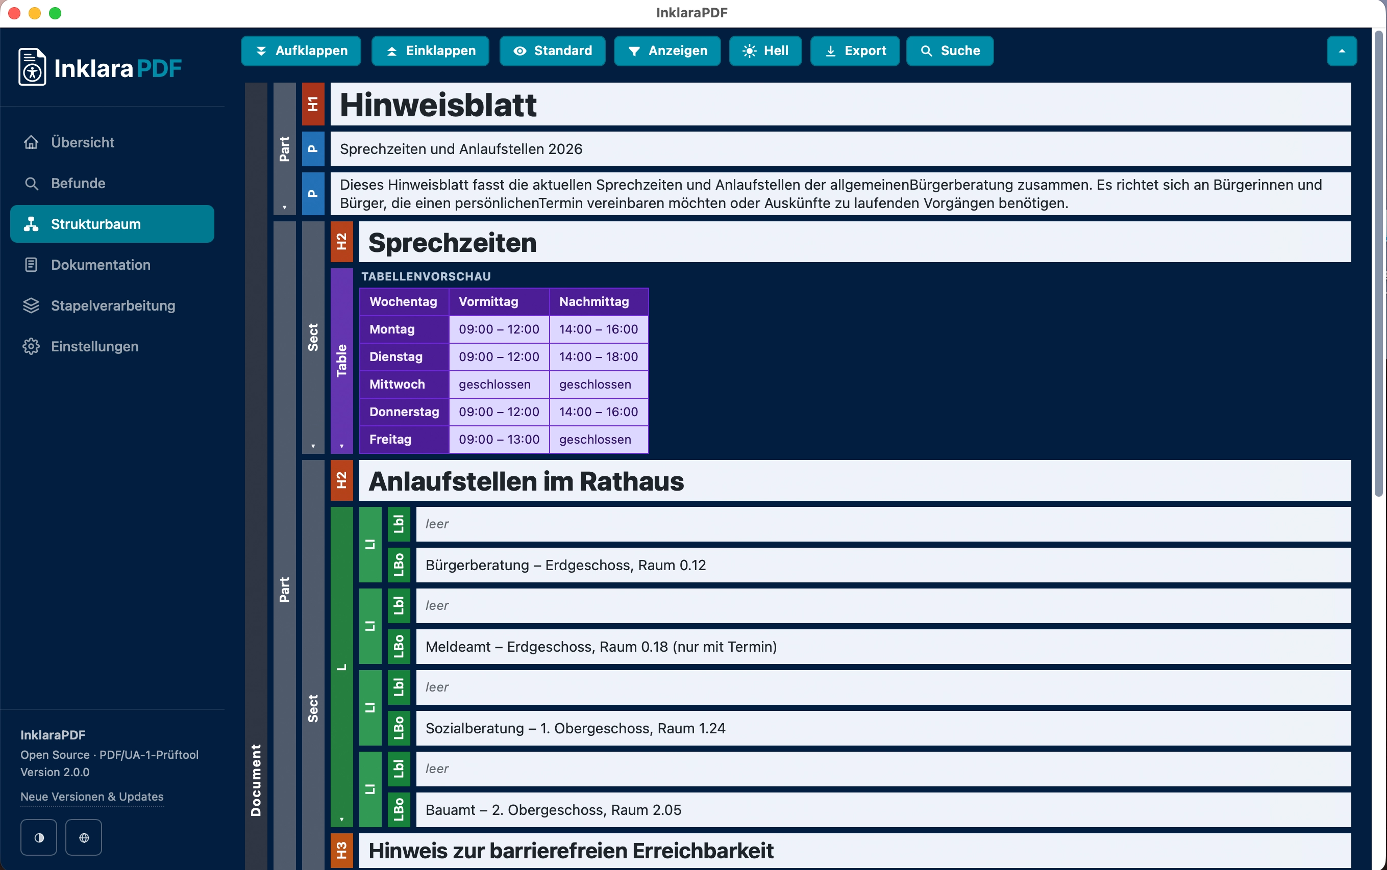
Task: Toggle contrast mode in the sidebar footer
Action: [39, 837]
